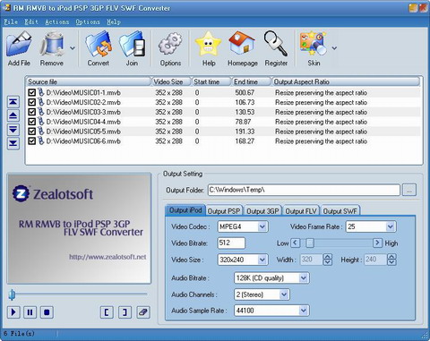Open the Options gears icon
Screen dimensions: 430x341
pos(170,45)
